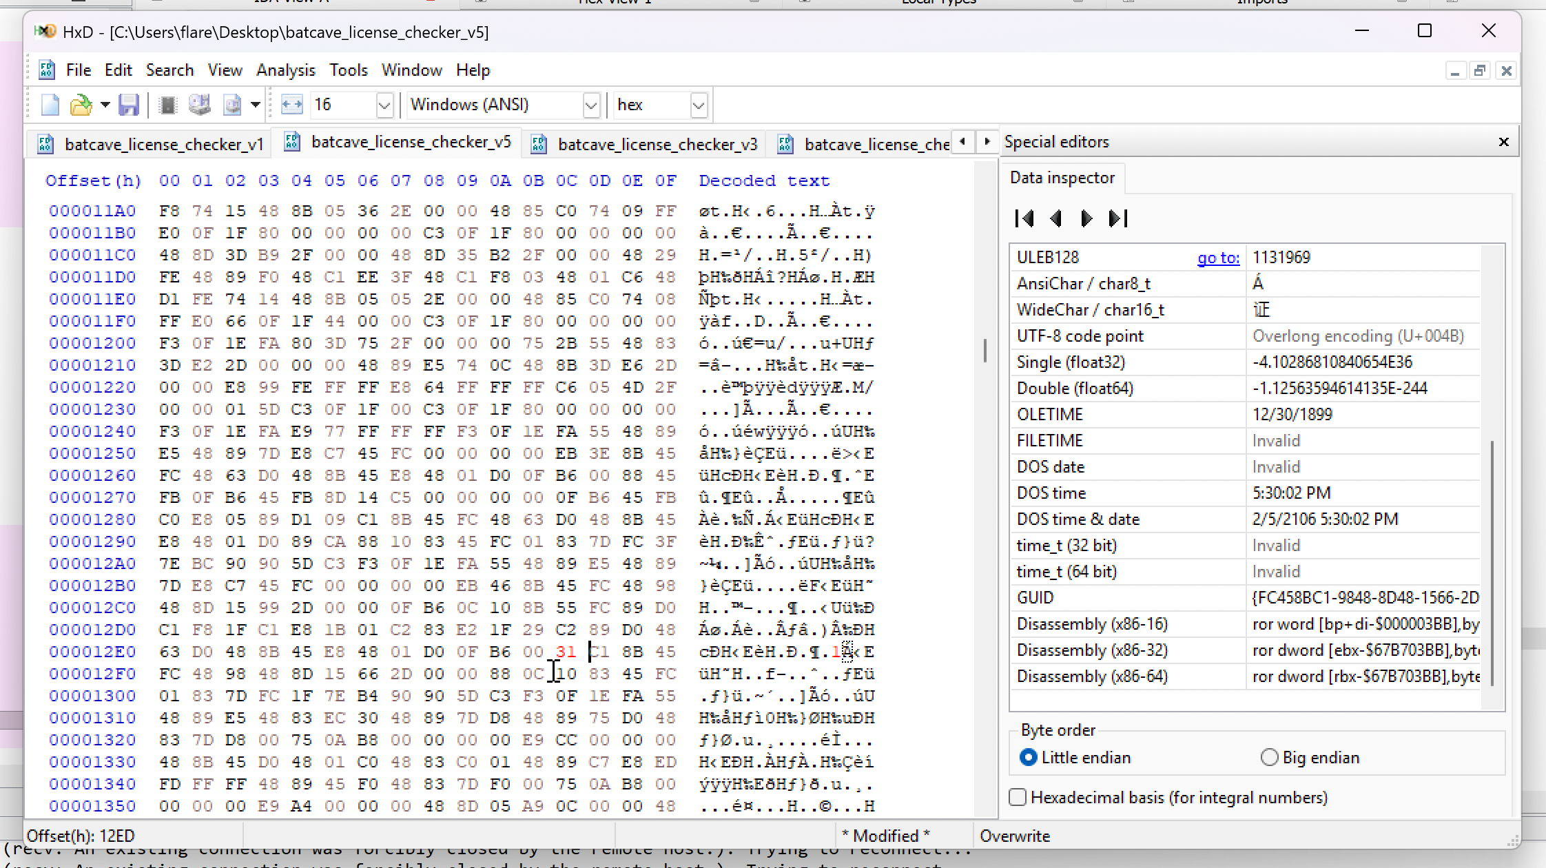Viewport: 1546px width, 868px height.
Task: Click the Modified status bar indicator
Action: coord(885,836)
